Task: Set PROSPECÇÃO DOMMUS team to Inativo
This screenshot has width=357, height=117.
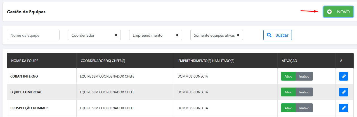Action: (x=304, y=108)
